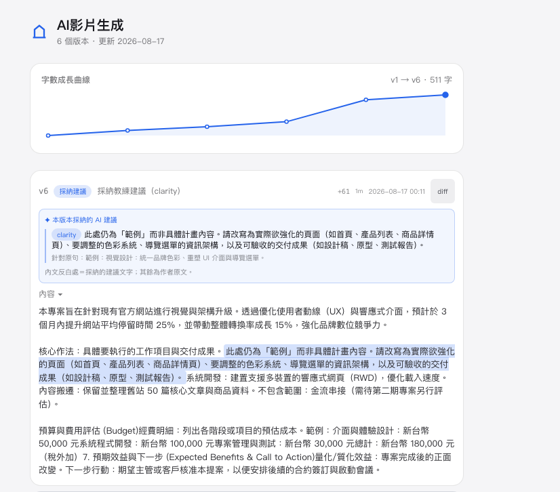Image resolution: width=560 pixels, height=492 pixels.
Task: Click the 1m duration label
Action: [359, 191]
